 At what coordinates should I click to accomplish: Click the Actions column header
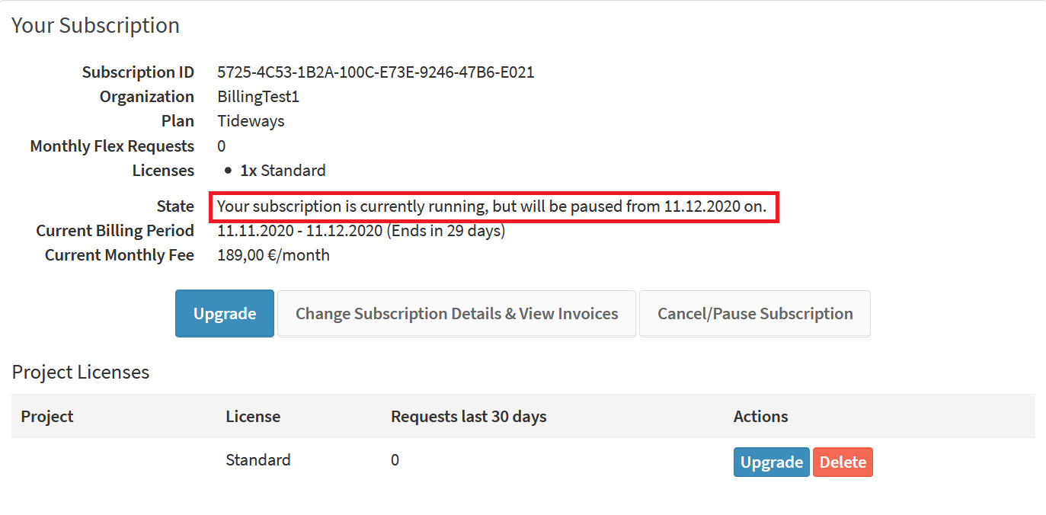pos(760,417)
